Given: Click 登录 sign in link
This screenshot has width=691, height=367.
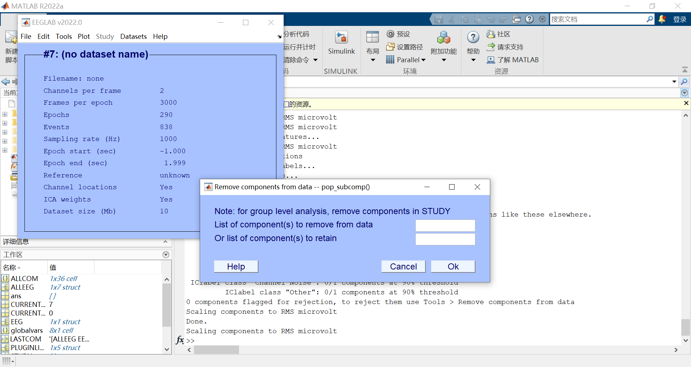Looking at the screenshot, I should pos(679,19).
